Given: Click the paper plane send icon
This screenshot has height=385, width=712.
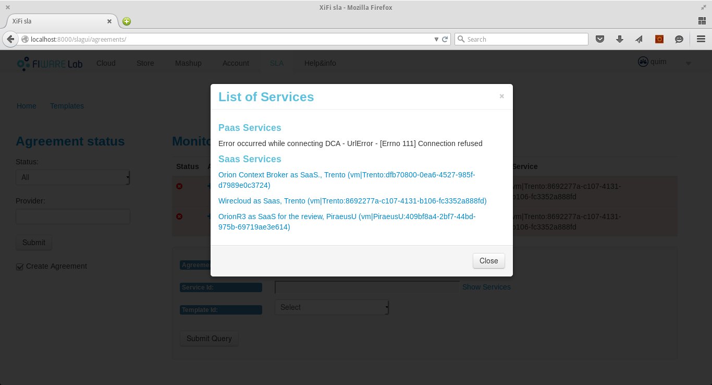Looking at the screenshot, I should point(639,39).
